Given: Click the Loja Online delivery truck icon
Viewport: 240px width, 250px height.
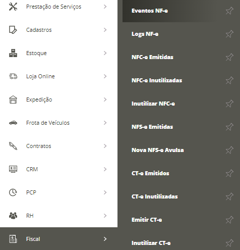Looking at the screenshot, I should [13, 76].
